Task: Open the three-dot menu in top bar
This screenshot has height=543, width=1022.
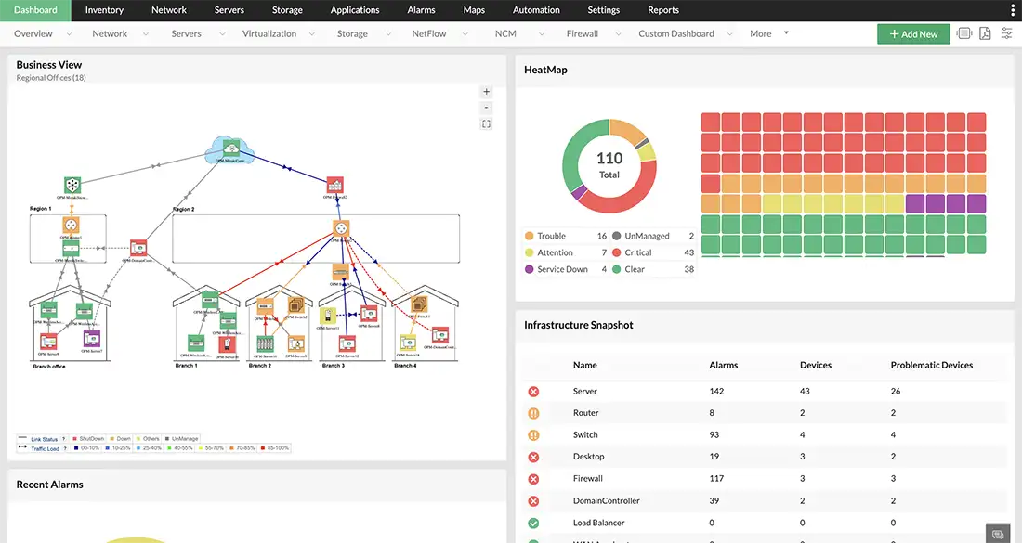Action: [1012, 9]
